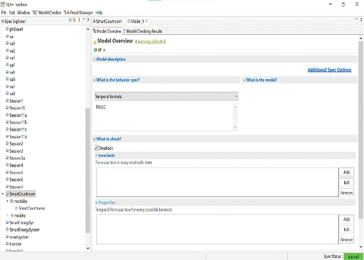This screenshot has width=364, height=260.
Task: Click inside the Properties formulas list box
Action: point(217,229)
